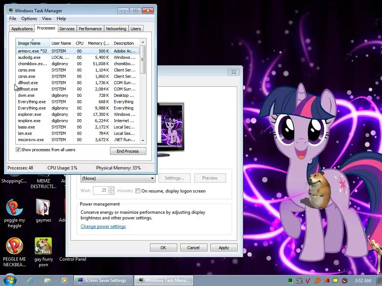Viewport: 382px width, 286px height.
Task: Select the lsass.exe process row
Action: (78, 127)
